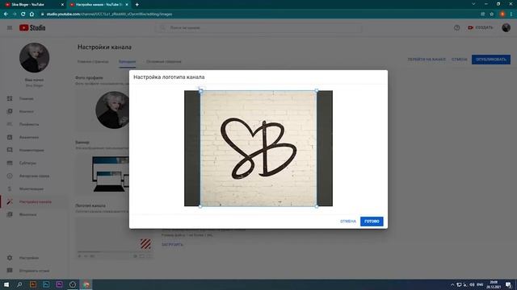The image size is (517, 290).
Task: Open the browser's three-dot menu
Action: coord(511,14)
